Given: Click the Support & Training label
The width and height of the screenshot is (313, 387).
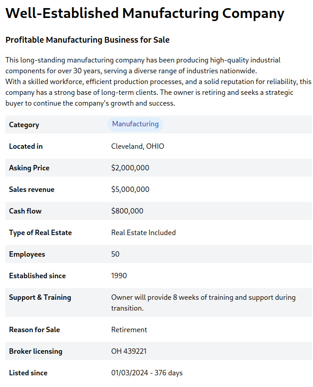Looking at the screenshot, I should (x=40, y=298).
